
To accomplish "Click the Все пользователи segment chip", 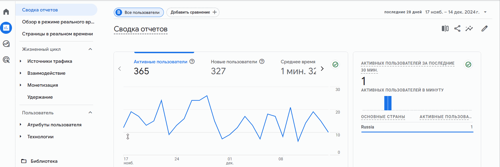I will point(139,12).
